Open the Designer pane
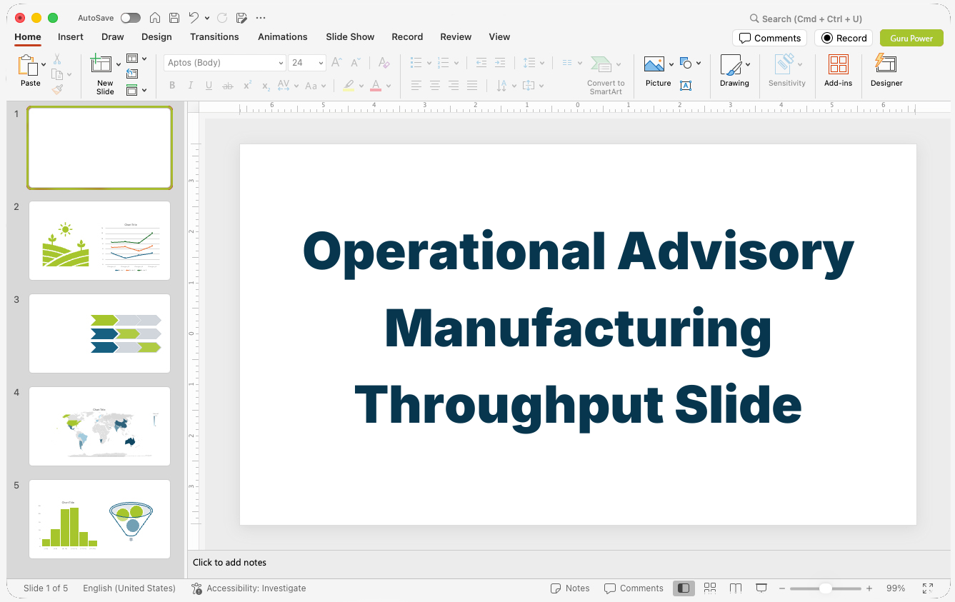The height and width of the screenshot is (602, 955). click(x=886, y=71)
